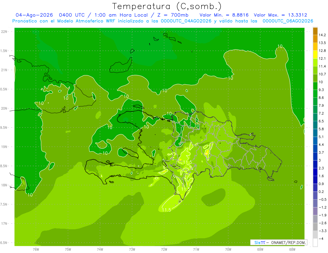Click the title Temperatura (C,somb.)
The image size is (328, 253).
coord(167,6)
